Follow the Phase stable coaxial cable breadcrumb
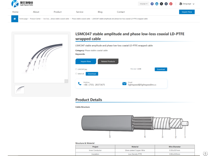208x156 pixels. click(81, 19)
